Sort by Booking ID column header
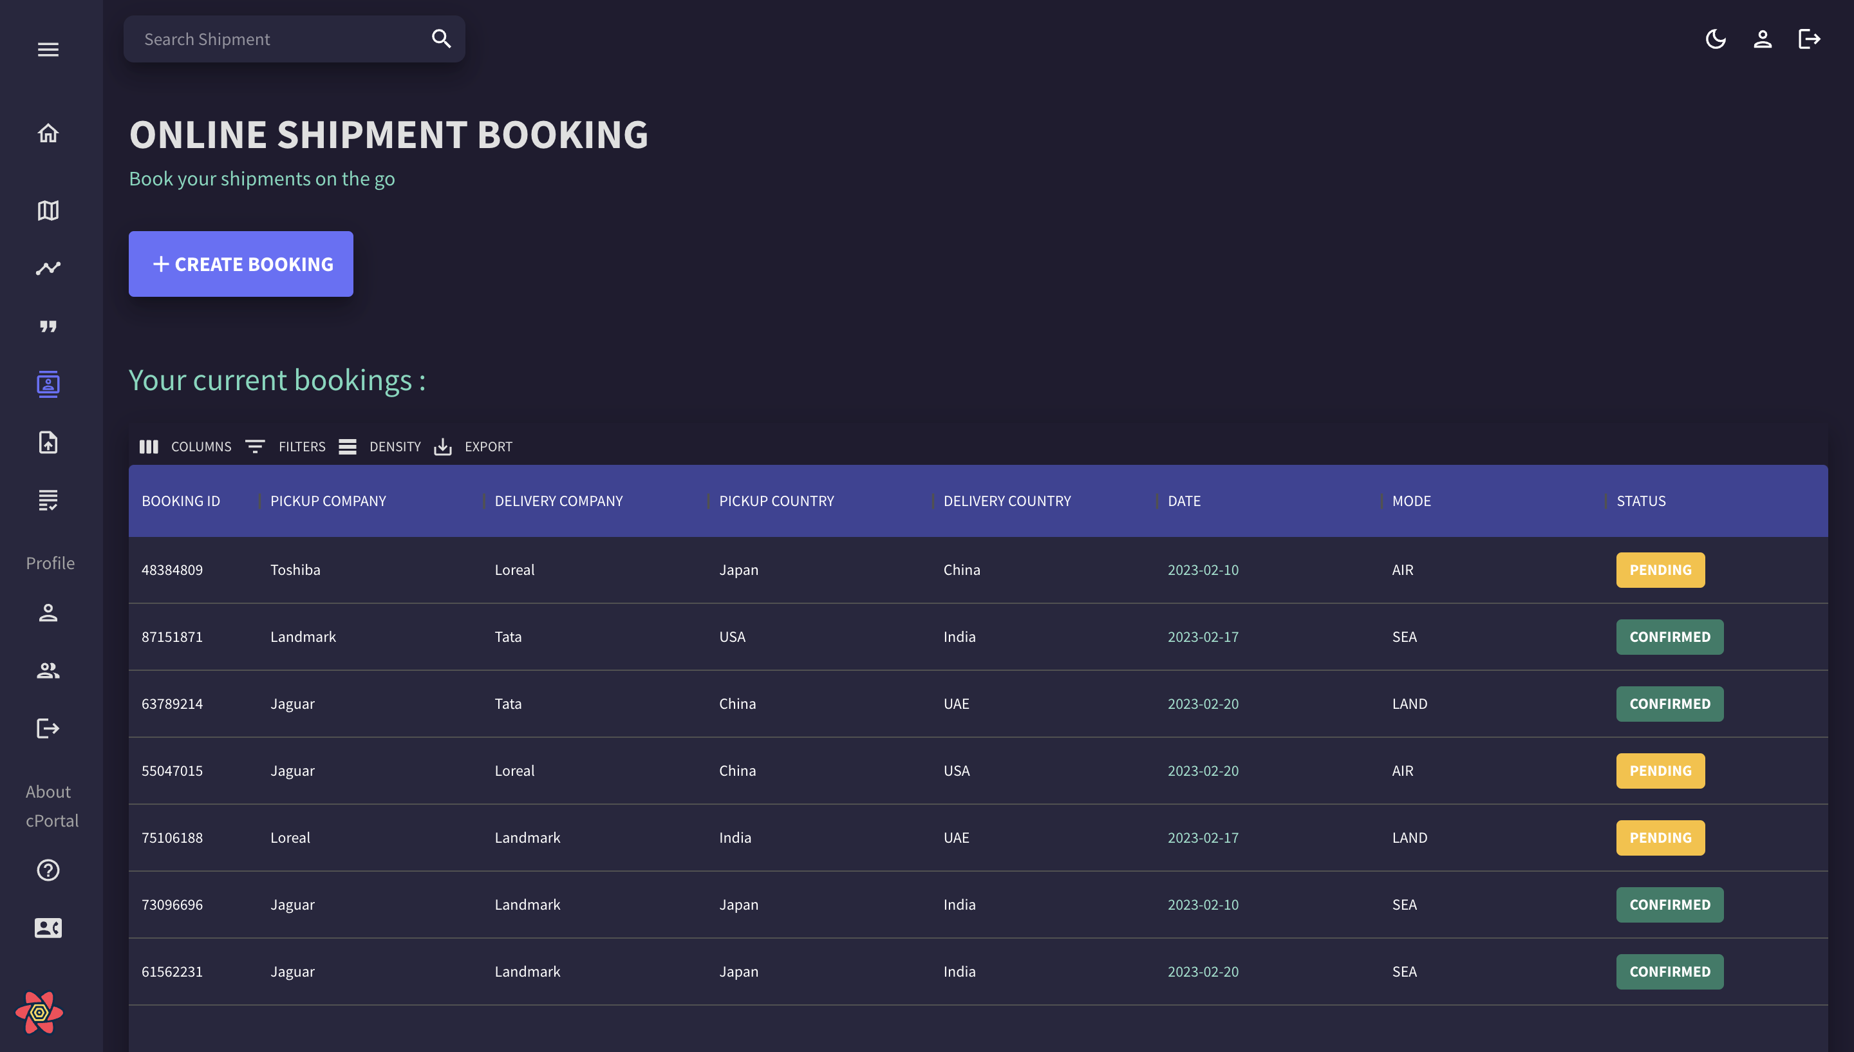Viewport: 1854px width, 1052px height. (180, 501)
